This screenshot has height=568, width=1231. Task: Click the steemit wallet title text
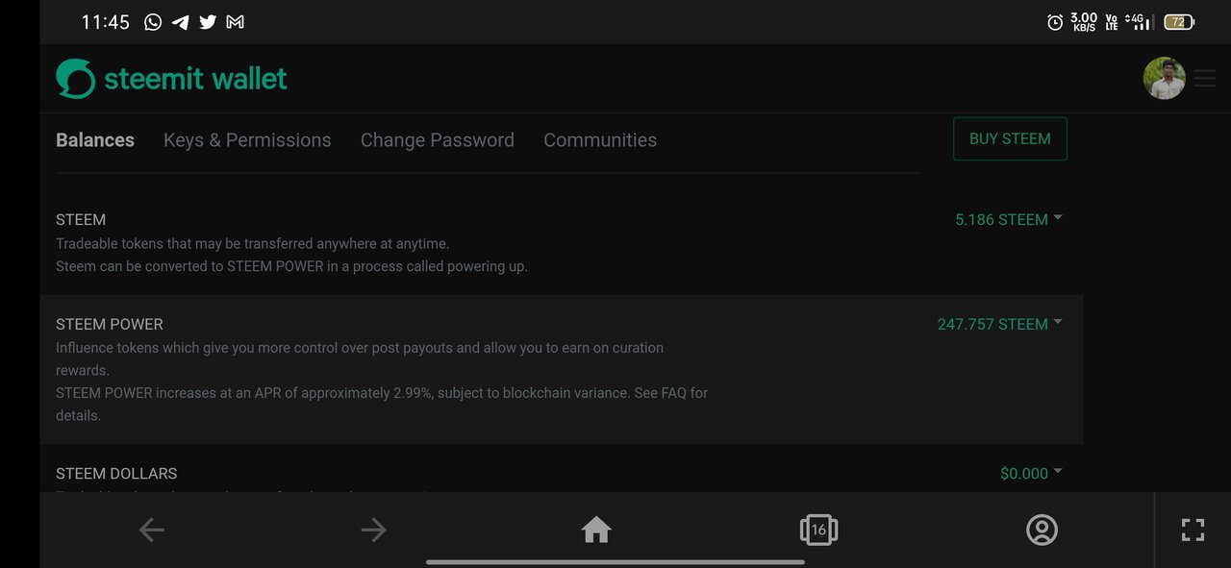pyautogui.click(x=195, y=79)
